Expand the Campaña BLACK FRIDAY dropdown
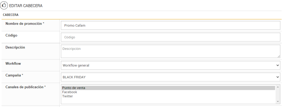 (x=171, y=77)
